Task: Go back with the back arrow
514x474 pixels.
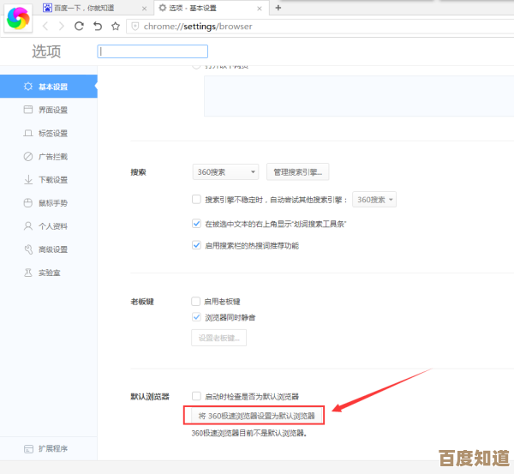Action: (45, 27)
